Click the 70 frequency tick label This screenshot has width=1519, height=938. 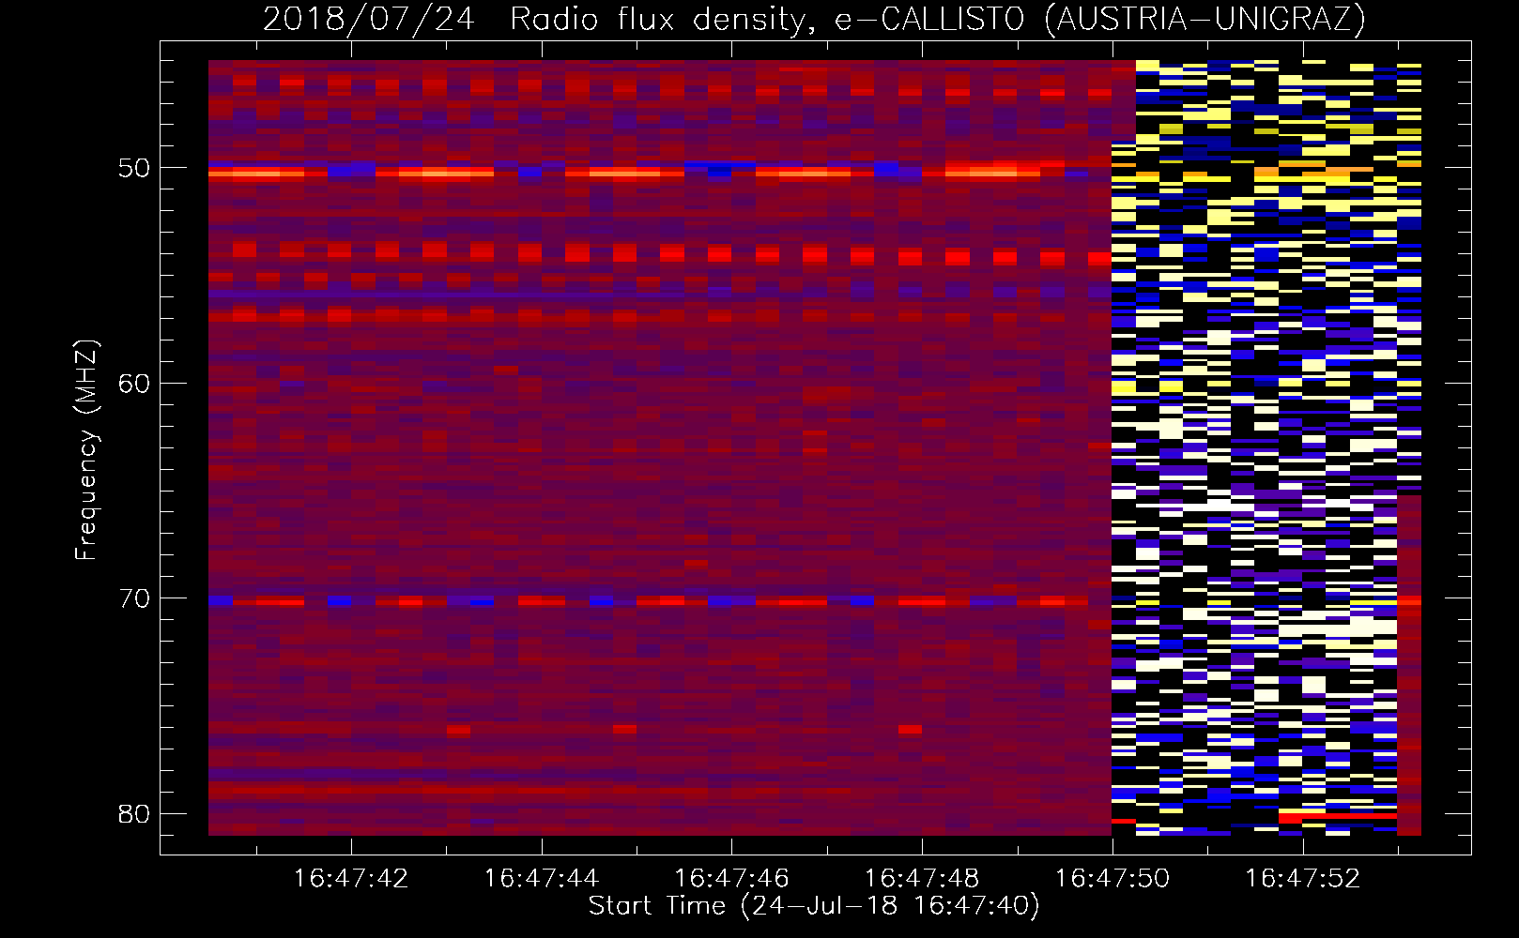(x=134, y=598)
